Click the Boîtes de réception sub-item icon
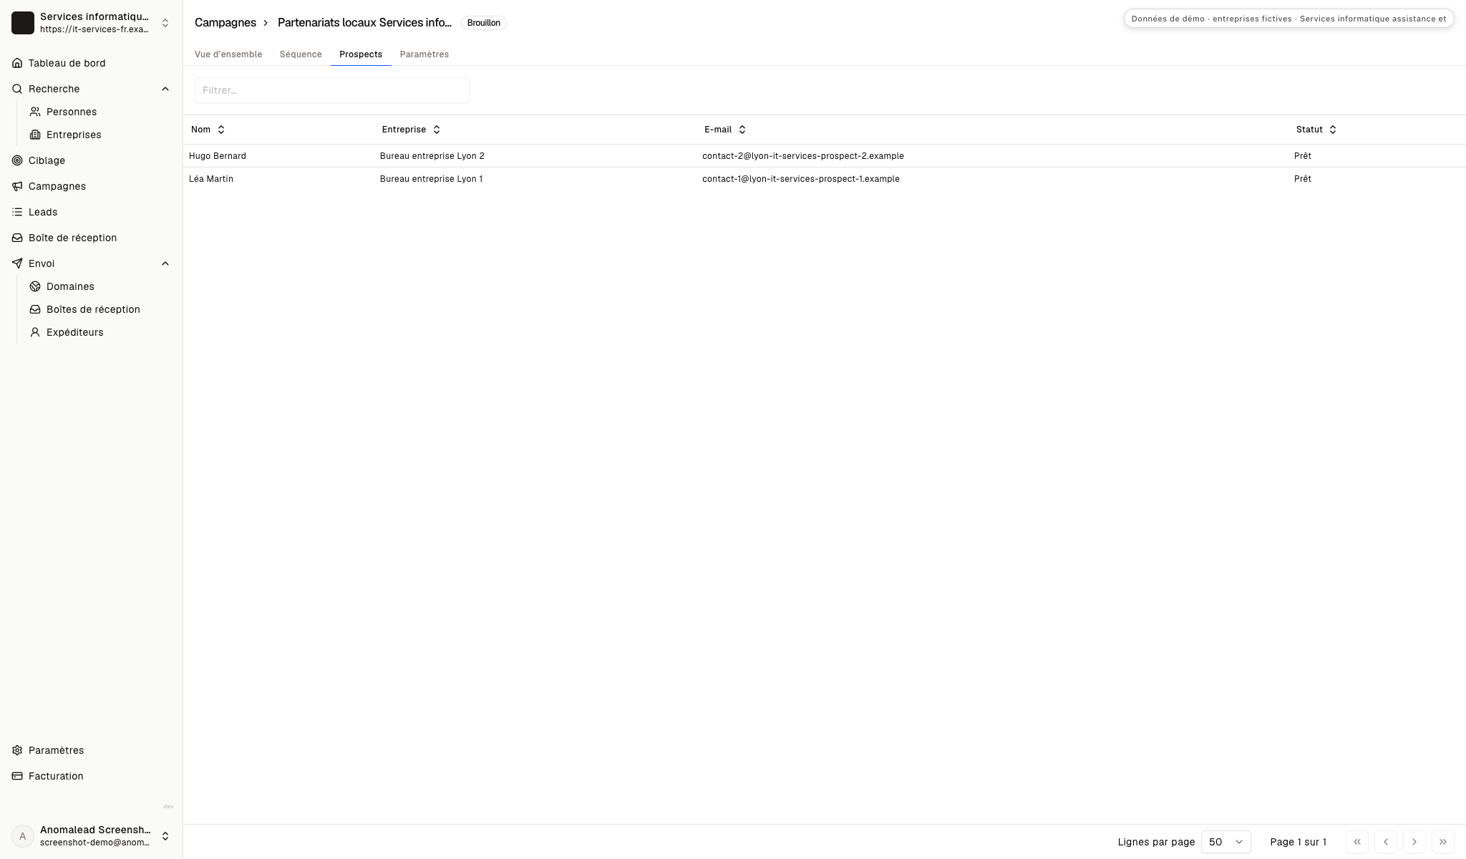 click(x=35, y=309)
